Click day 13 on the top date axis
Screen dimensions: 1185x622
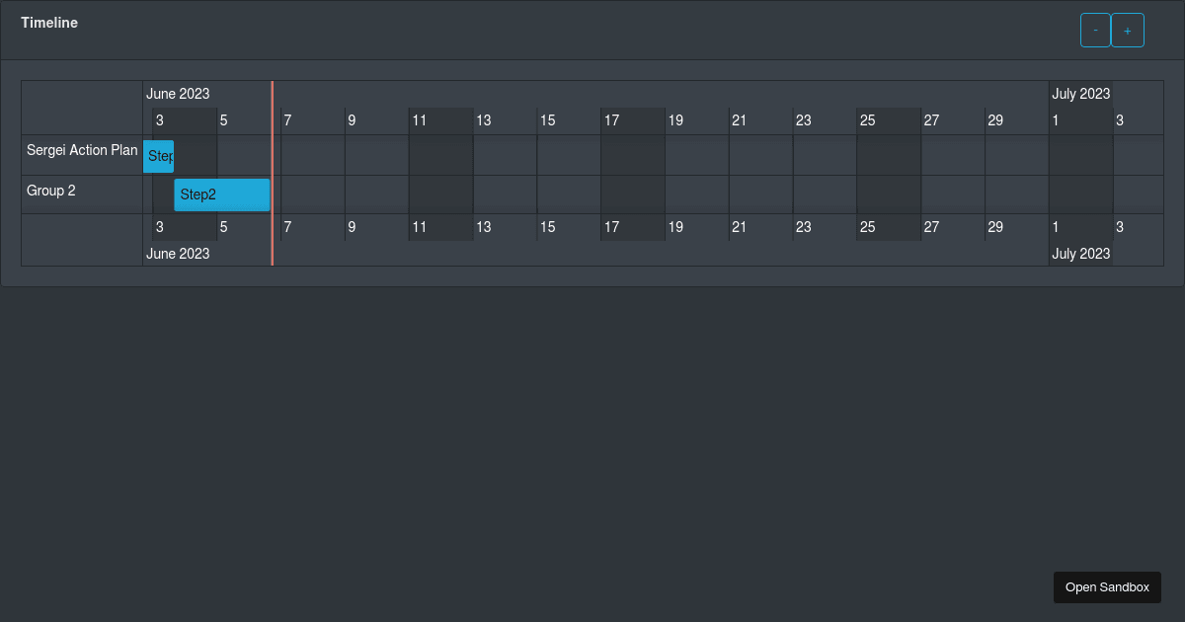coord(484,120)
